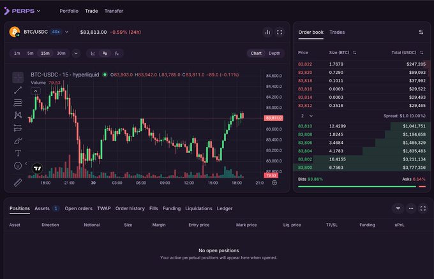
Task: Click the TradingView logo badge
Action: [x=38, y=168]
